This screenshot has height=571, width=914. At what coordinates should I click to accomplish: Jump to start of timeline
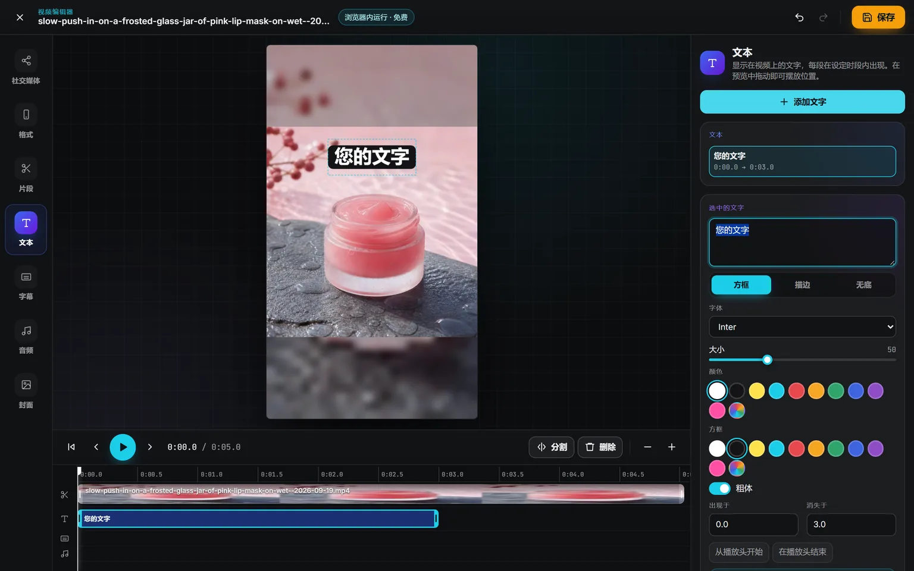[71, 447]
